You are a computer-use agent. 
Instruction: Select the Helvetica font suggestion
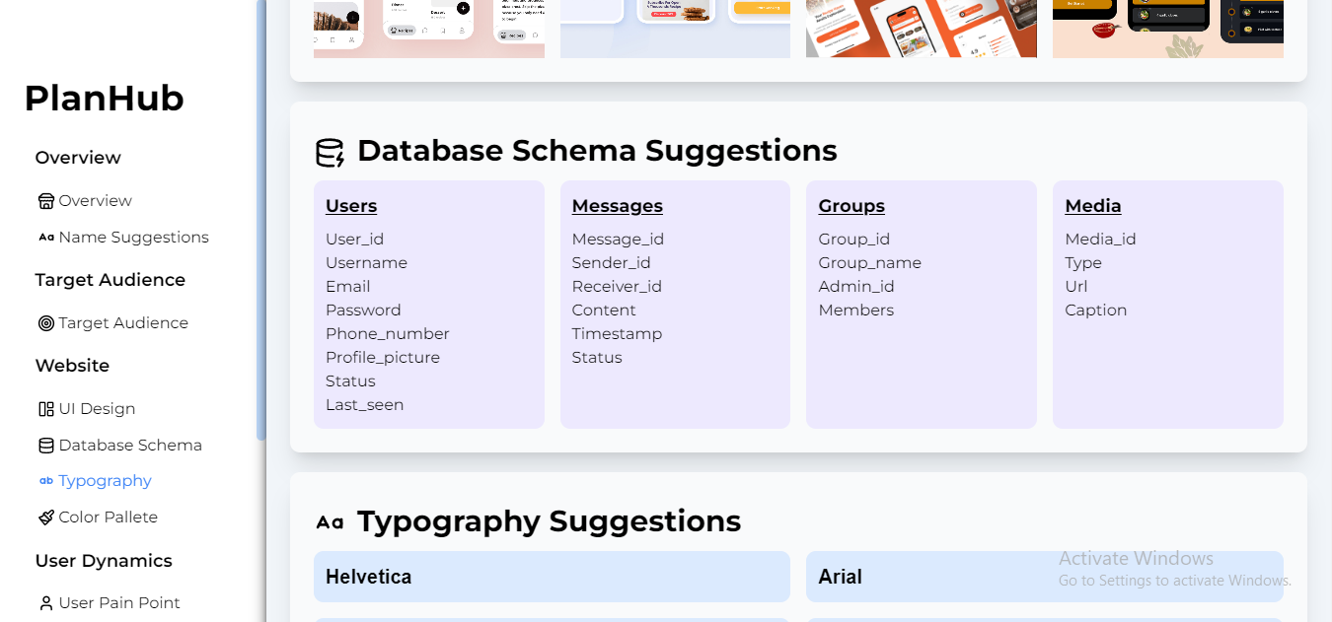pyautogui.click(x=552, y=577)
